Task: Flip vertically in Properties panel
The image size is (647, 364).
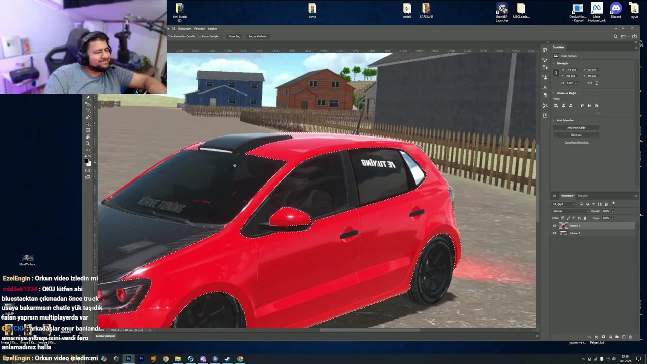Action: coord(597,83)
